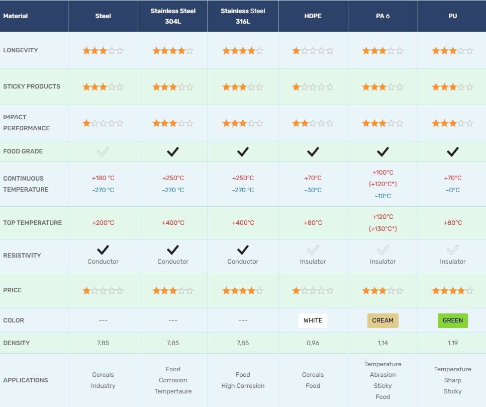Click the HDPE food grade checkmark
The height and width of the screenshot is (407, 486).
click(313, 151)
